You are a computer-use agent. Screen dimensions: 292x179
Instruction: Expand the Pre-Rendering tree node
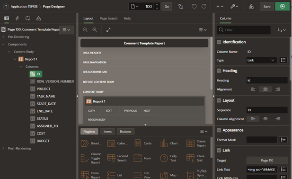coord(3,37)
